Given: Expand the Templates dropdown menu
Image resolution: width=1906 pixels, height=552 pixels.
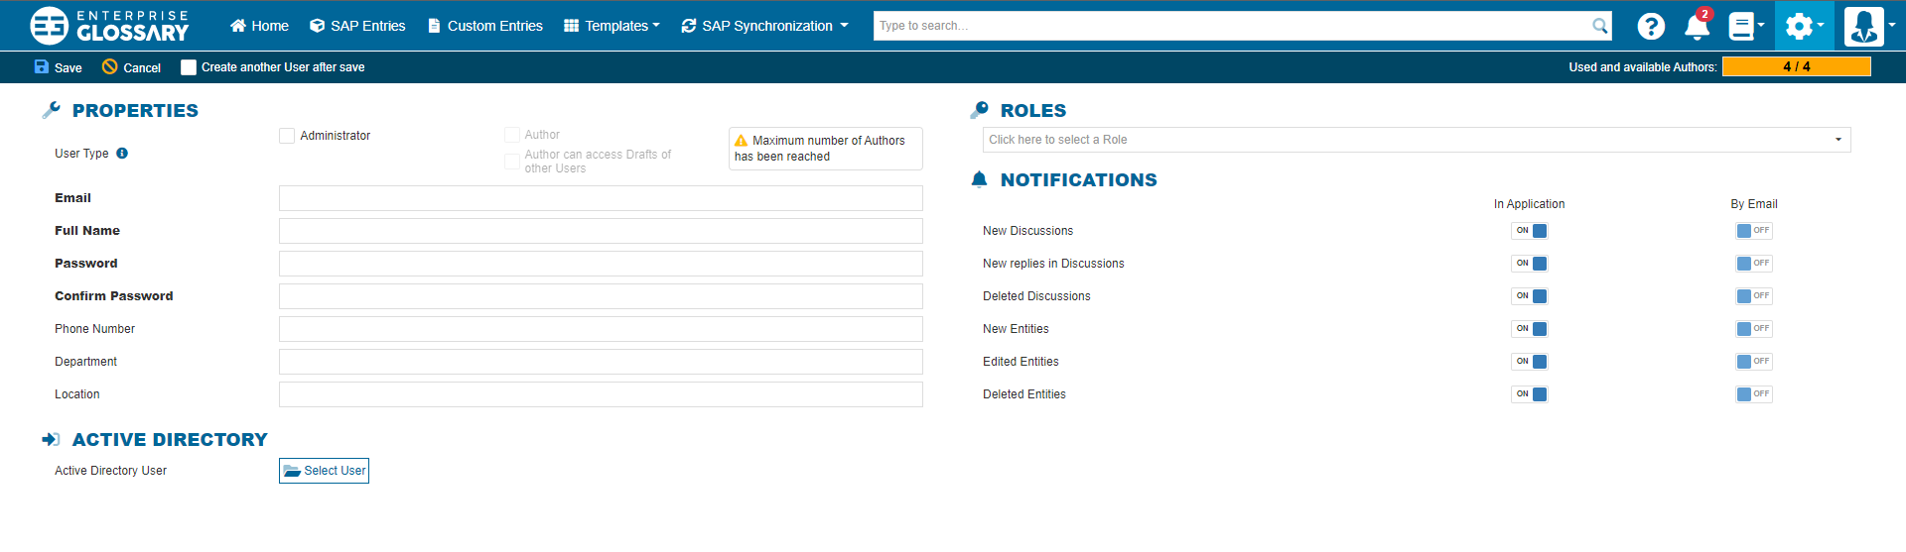Looking at the screenshot, I should click(x=612, y=26).
